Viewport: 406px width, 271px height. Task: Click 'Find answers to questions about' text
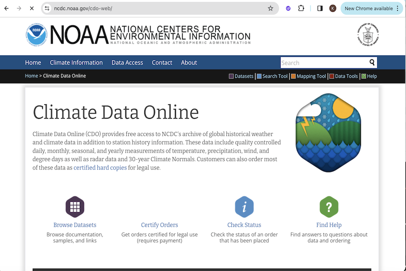coord(329,234)
